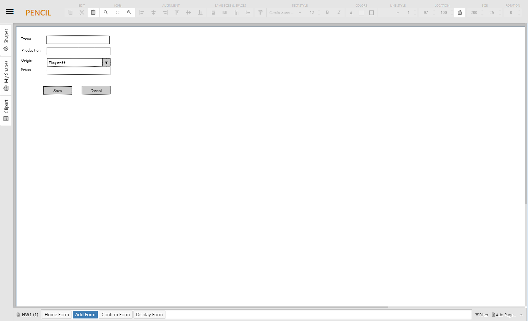Open the hamburger main menu
The width and height of the screenshot is (528, 321).
click(x=10, y=12)
